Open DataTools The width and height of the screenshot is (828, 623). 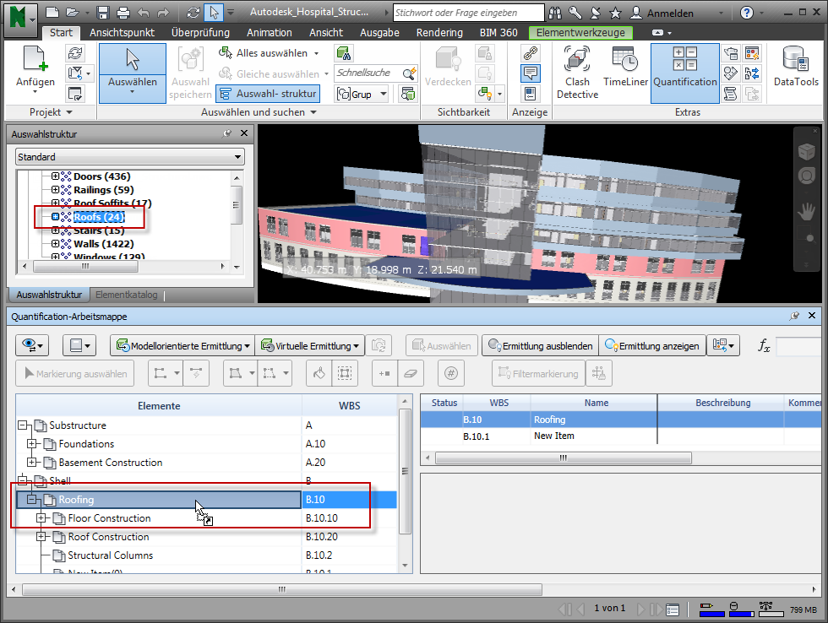click(x=796, y=68)
